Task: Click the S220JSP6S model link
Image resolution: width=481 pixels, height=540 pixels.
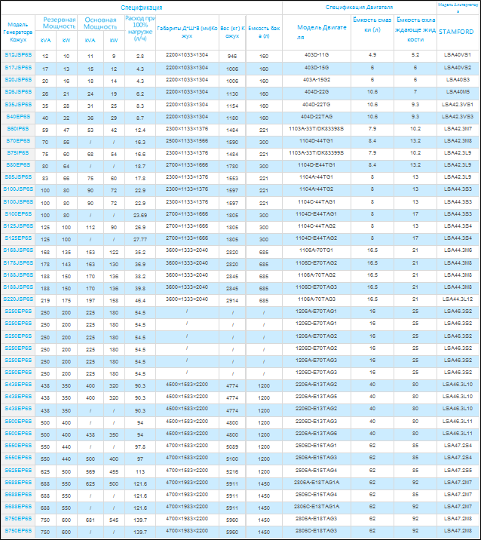Action: (19, 299)
